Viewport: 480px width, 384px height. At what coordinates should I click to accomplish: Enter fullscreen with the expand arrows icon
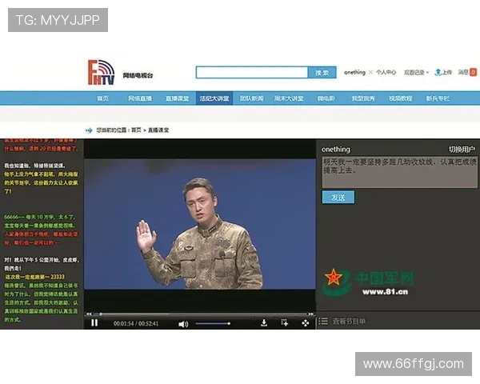pos(305,323)
